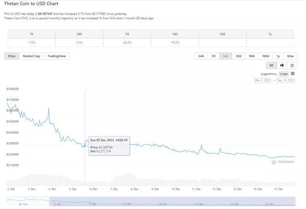Select the Market Cap tab

[x=32, y=56]
